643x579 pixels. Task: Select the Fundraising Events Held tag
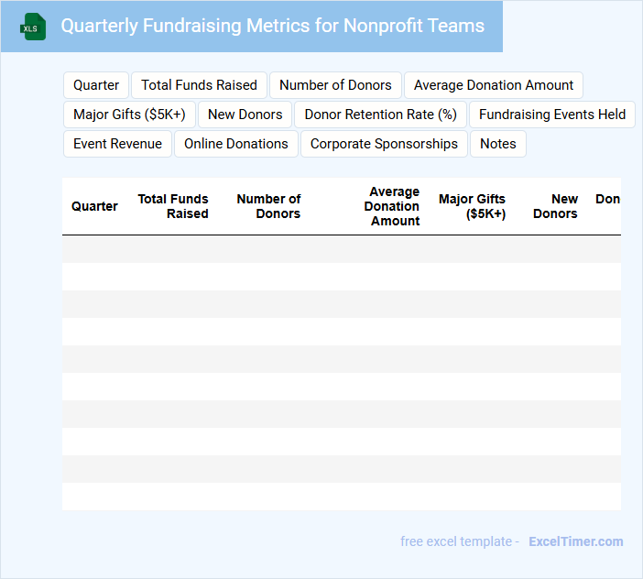tap(551, 115)
